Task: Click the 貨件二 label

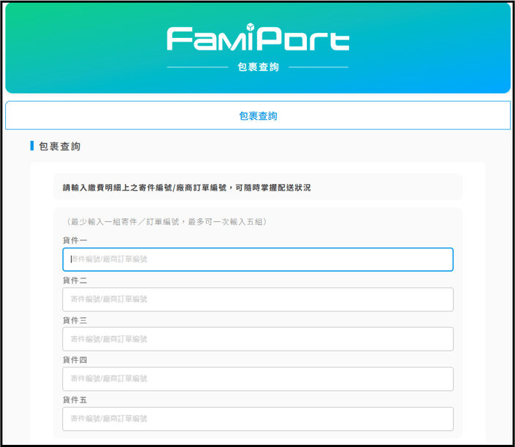Action: click(75, 280)
